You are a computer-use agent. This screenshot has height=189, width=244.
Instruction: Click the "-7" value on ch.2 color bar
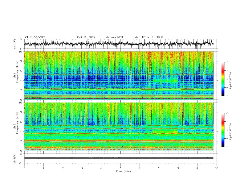pyautogui.click(x=227, y=147)
